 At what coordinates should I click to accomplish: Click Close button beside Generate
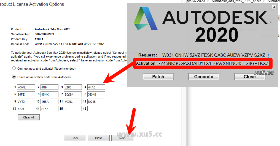249,77
